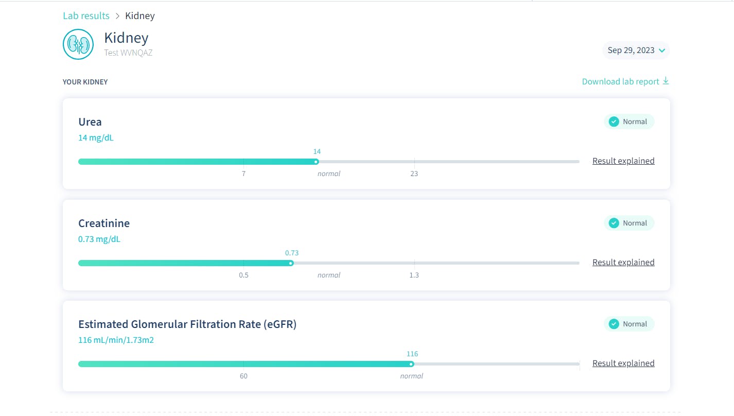Screen dimensions: 734x416
Task: Open Result explained for Urea
Action: tap(623, 161)
